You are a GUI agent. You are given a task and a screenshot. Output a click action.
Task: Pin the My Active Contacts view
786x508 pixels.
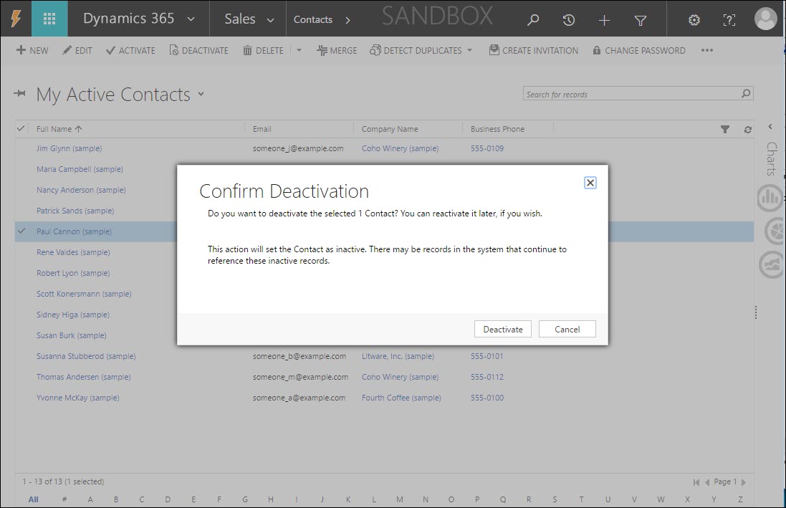(21, 93)
